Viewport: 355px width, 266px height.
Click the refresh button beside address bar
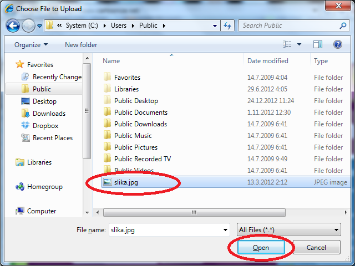click(x=227, y=25)
